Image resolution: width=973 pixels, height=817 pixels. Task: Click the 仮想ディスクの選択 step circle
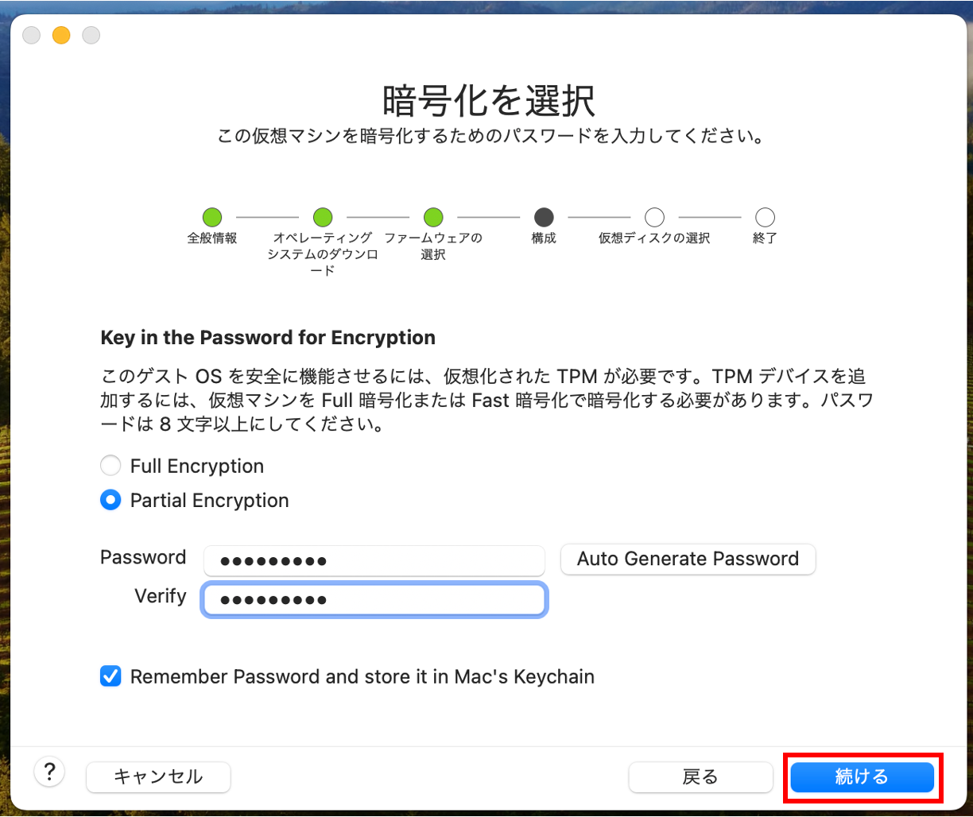click(x=654, y=217)
